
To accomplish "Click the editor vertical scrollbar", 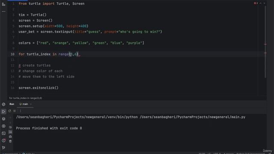I will 265,42.
